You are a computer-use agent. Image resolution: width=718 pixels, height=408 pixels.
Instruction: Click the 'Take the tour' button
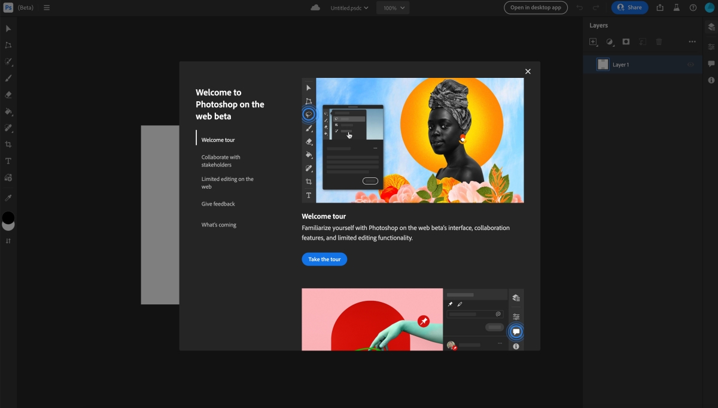pos(324,259)
